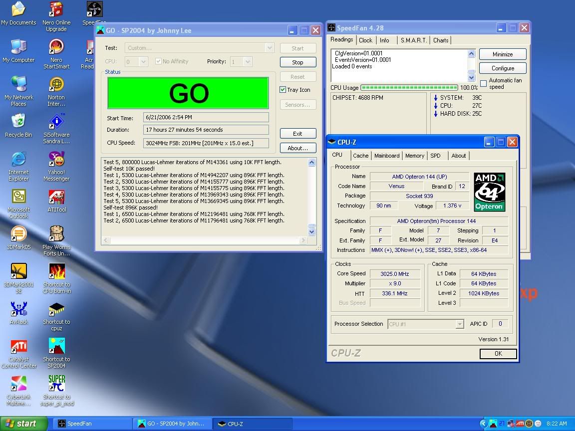The height and width of the screenshot is (431, 575).
Task: Open the ATITool desktop icon
Action: 56,198
